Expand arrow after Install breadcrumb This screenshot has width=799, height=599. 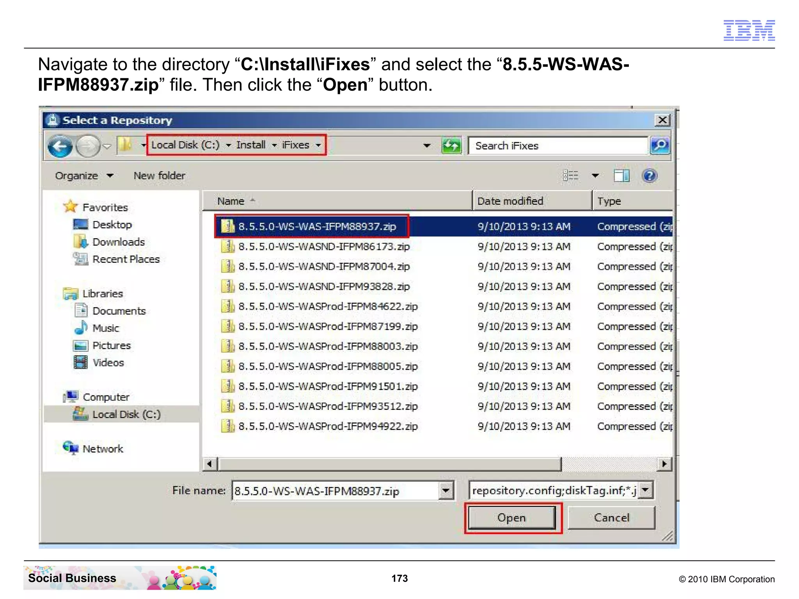[x=275, y=145]
